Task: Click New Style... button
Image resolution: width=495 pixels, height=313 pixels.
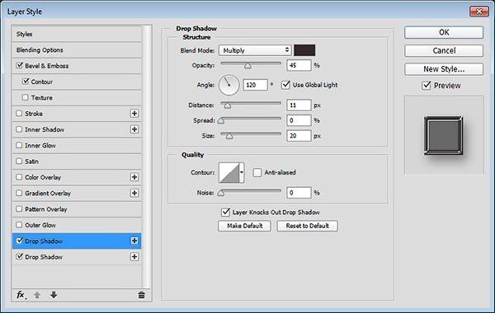Action: tap(444, 69)
